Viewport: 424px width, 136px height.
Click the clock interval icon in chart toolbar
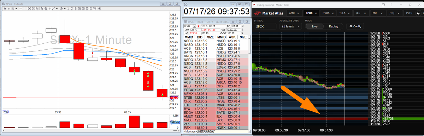coord(61,9)
